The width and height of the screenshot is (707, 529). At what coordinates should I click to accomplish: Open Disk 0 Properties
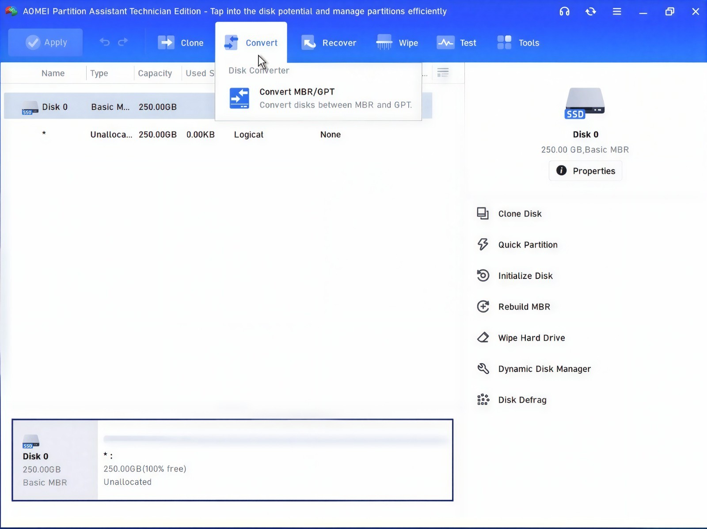[x=585, y=171]
